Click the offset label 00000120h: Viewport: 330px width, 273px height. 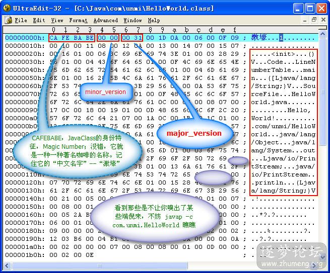coord(25,183)
